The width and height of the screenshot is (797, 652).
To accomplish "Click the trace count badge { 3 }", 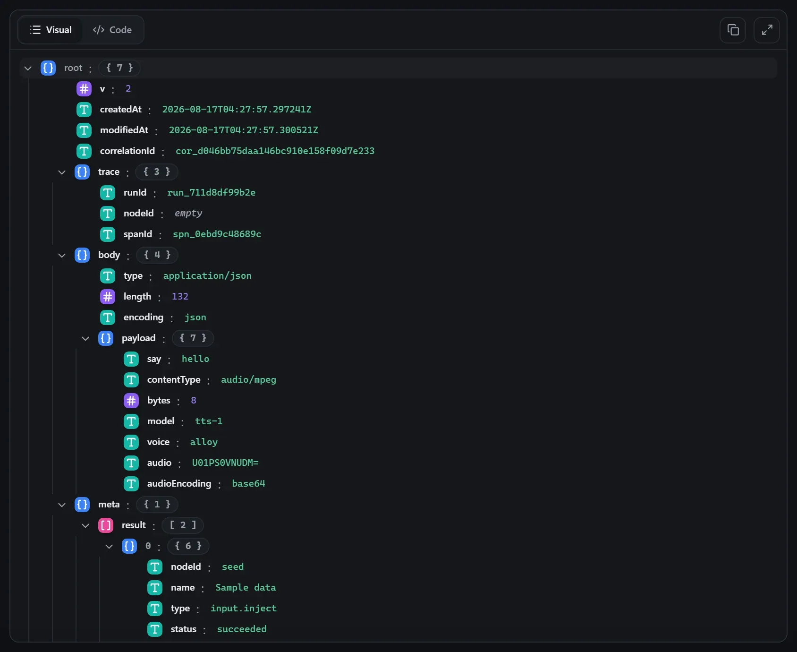I will [157, 172].
